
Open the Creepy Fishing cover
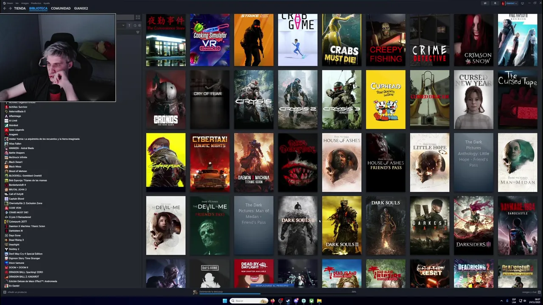[x=386, y=40]
